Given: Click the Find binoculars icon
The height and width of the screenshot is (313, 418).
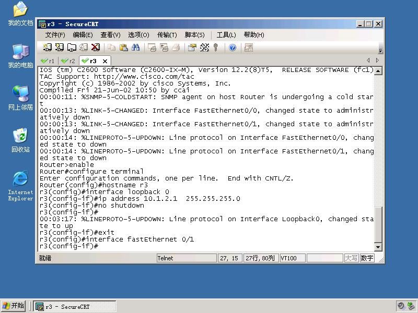Looking at the screenshot, I should tap(135, 47).
